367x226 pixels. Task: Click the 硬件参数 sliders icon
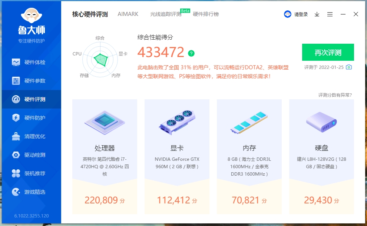pyautogui.click(x=16, y=81)
